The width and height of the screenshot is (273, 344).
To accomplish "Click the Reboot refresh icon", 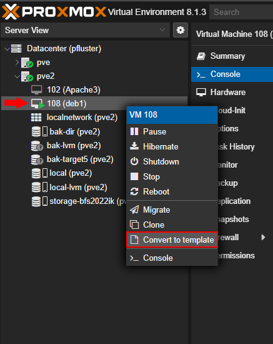I will (x=134, y=191).
